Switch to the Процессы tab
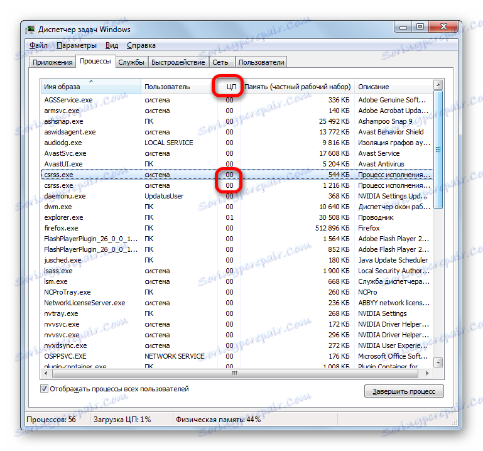 point(95,62)
